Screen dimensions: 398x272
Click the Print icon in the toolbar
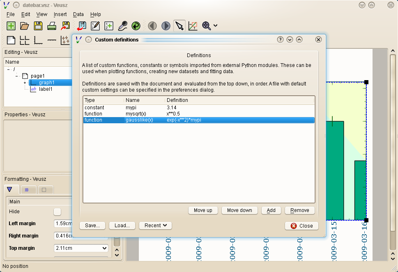[x=51, y=26]
